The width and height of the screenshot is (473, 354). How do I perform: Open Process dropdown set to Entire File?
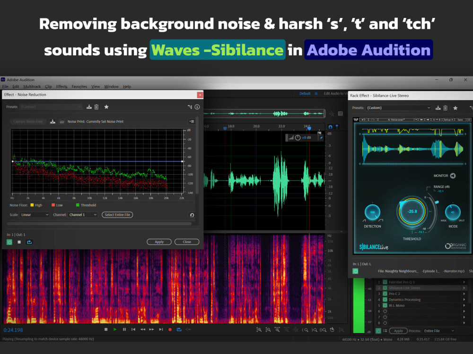(439, 331)
